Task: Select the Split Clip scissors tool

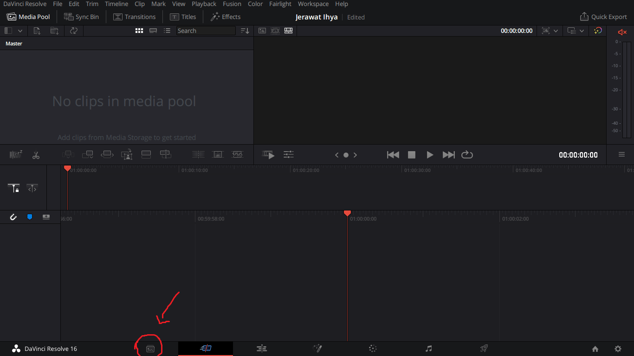Action: coord(36,155)
